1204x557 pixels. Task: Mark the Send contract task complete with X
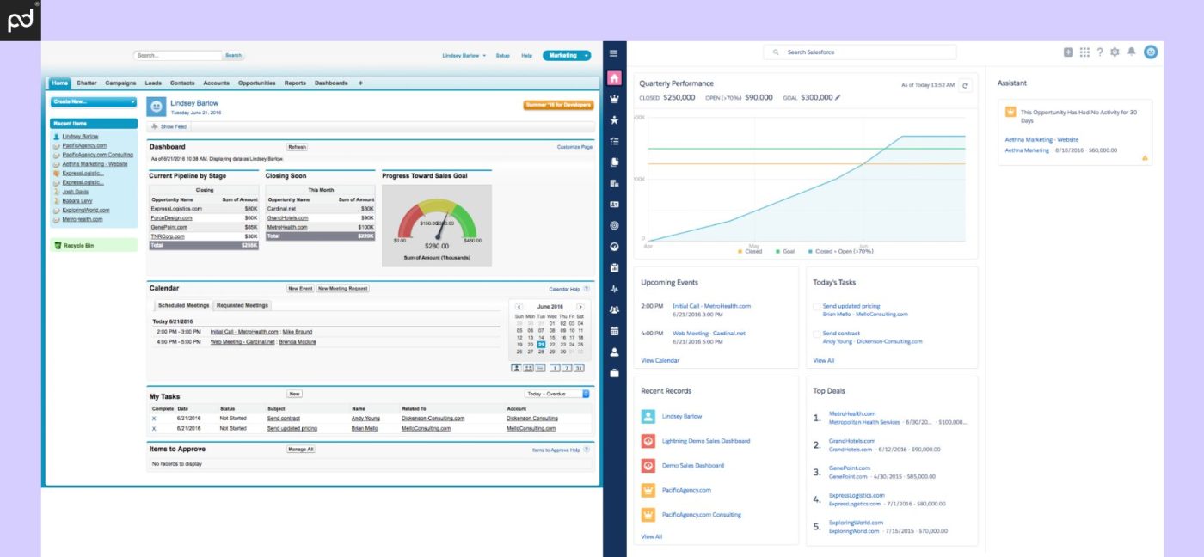point(154,419)
